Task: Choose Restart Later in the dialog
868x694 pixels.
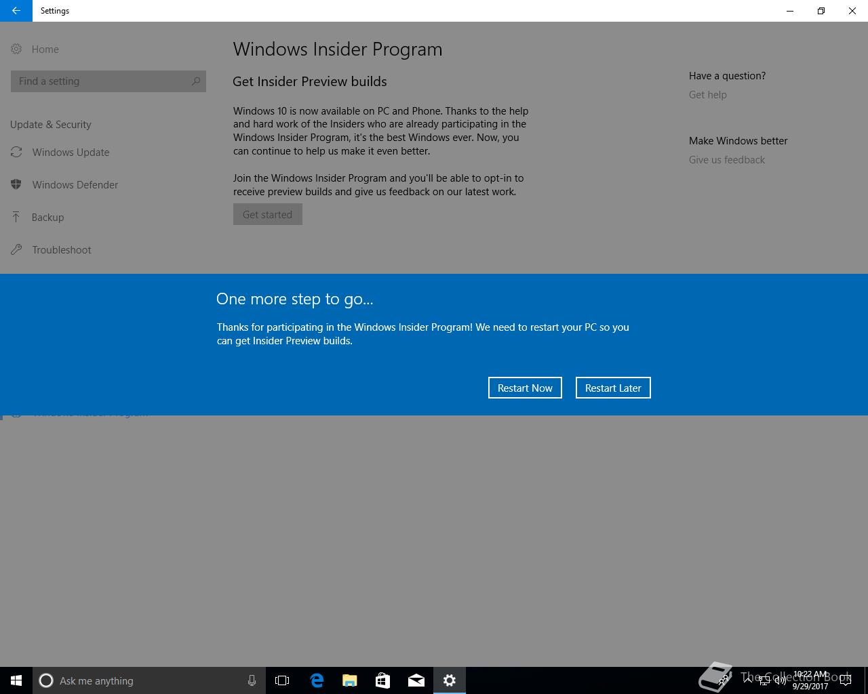Action: [613, 388]
